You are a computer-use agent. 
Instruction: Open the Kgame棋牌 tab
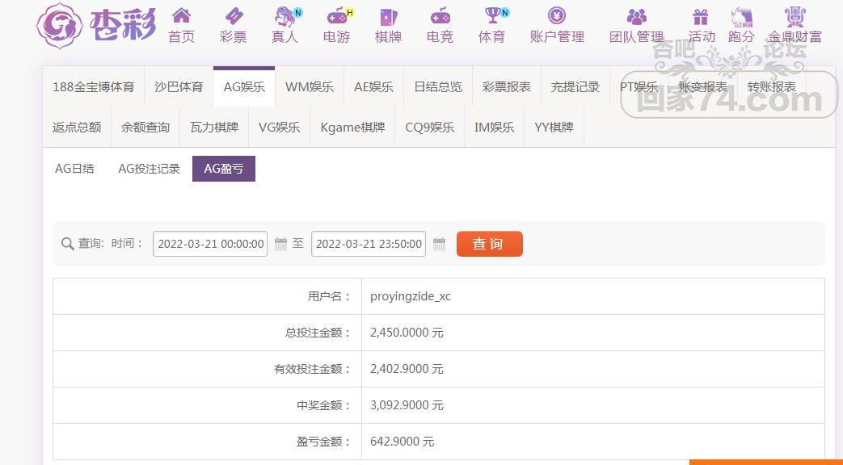pyautogui.click(x=352, y=128)
